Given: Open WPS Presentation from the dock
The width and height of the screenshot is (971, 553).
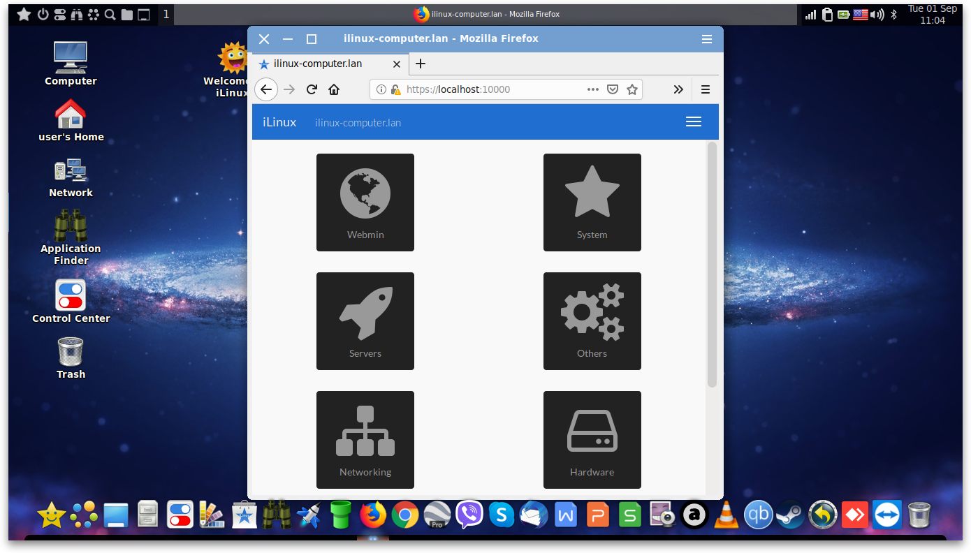Looking at the screenshot, I should coord(598,515).
